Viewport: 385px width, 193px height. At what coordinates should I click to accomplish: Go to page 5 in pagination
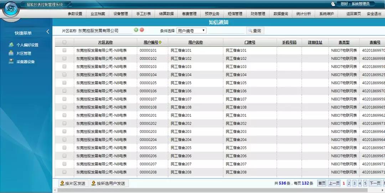tap(365, 183)
